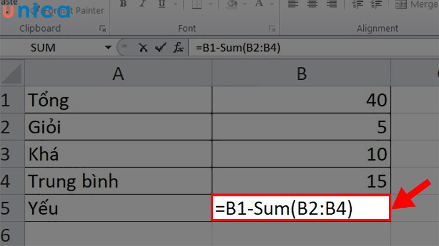
Task: Select column B header
Action: tap(301, 73)
